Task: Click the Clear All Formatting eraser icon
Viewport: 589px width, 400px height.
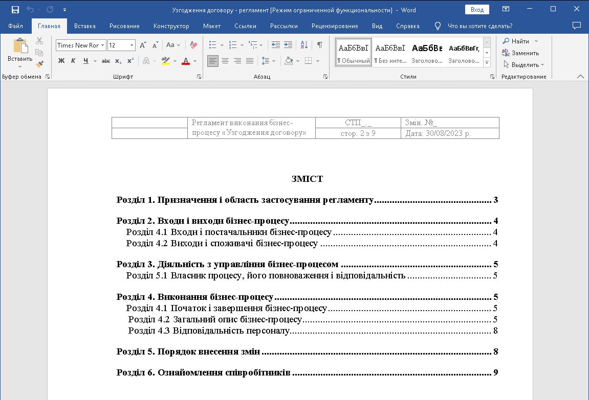Action: click(193, 45)
